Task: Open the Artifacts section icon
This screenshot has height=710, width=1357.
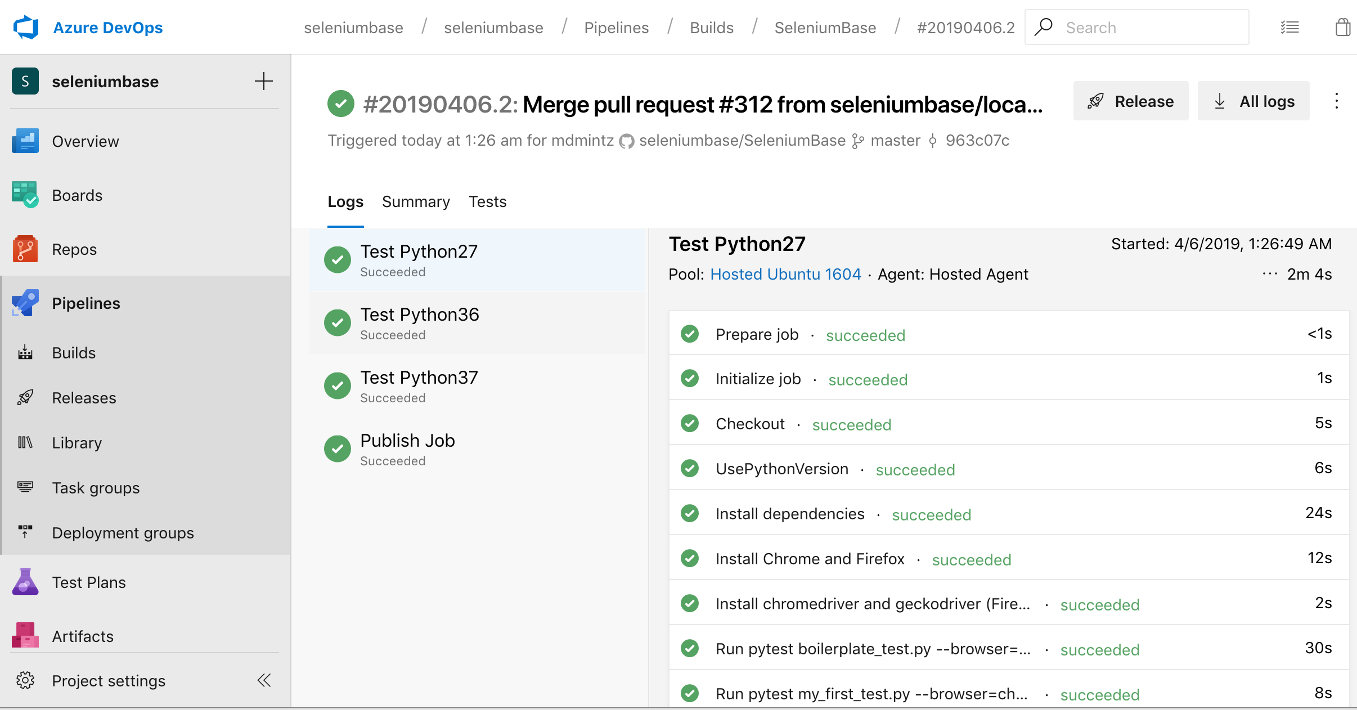Action: point(25,636)
